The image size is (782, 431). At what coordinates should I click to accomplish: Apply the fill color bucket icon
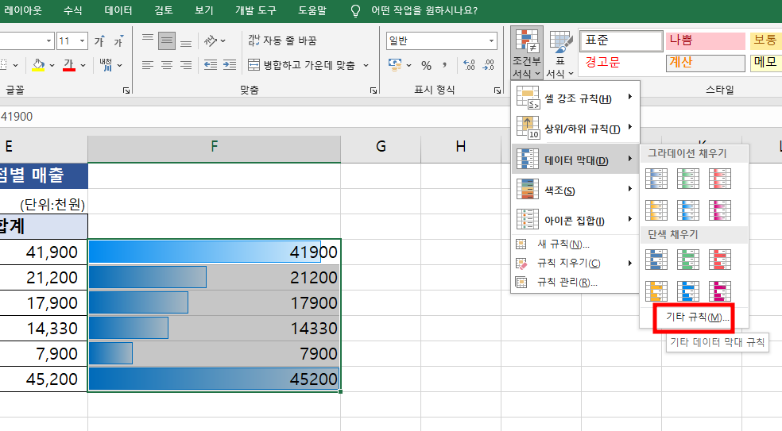(x=38, y=65)
